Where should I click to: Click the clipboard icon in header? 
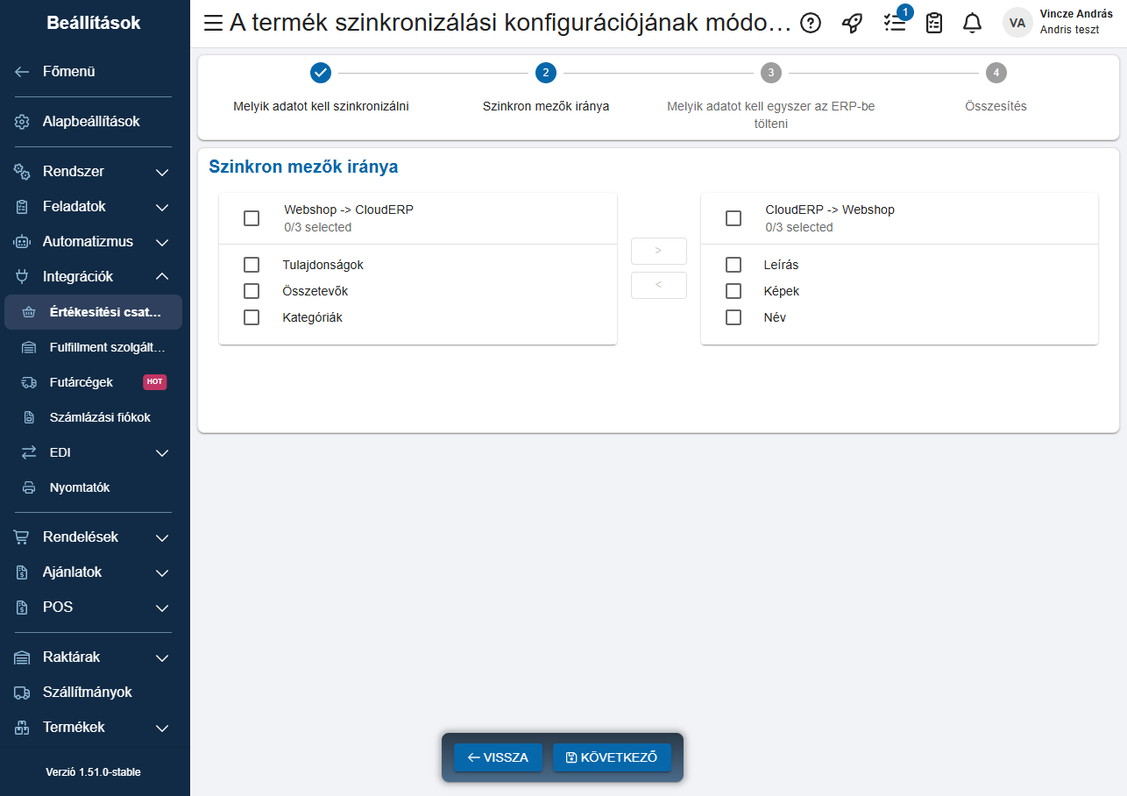click(x=934, y=24)
